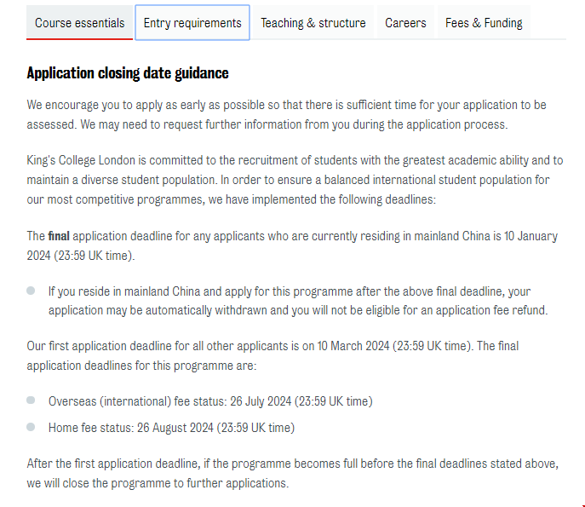Click the "We encourage you to apply" paragraph

286,114
